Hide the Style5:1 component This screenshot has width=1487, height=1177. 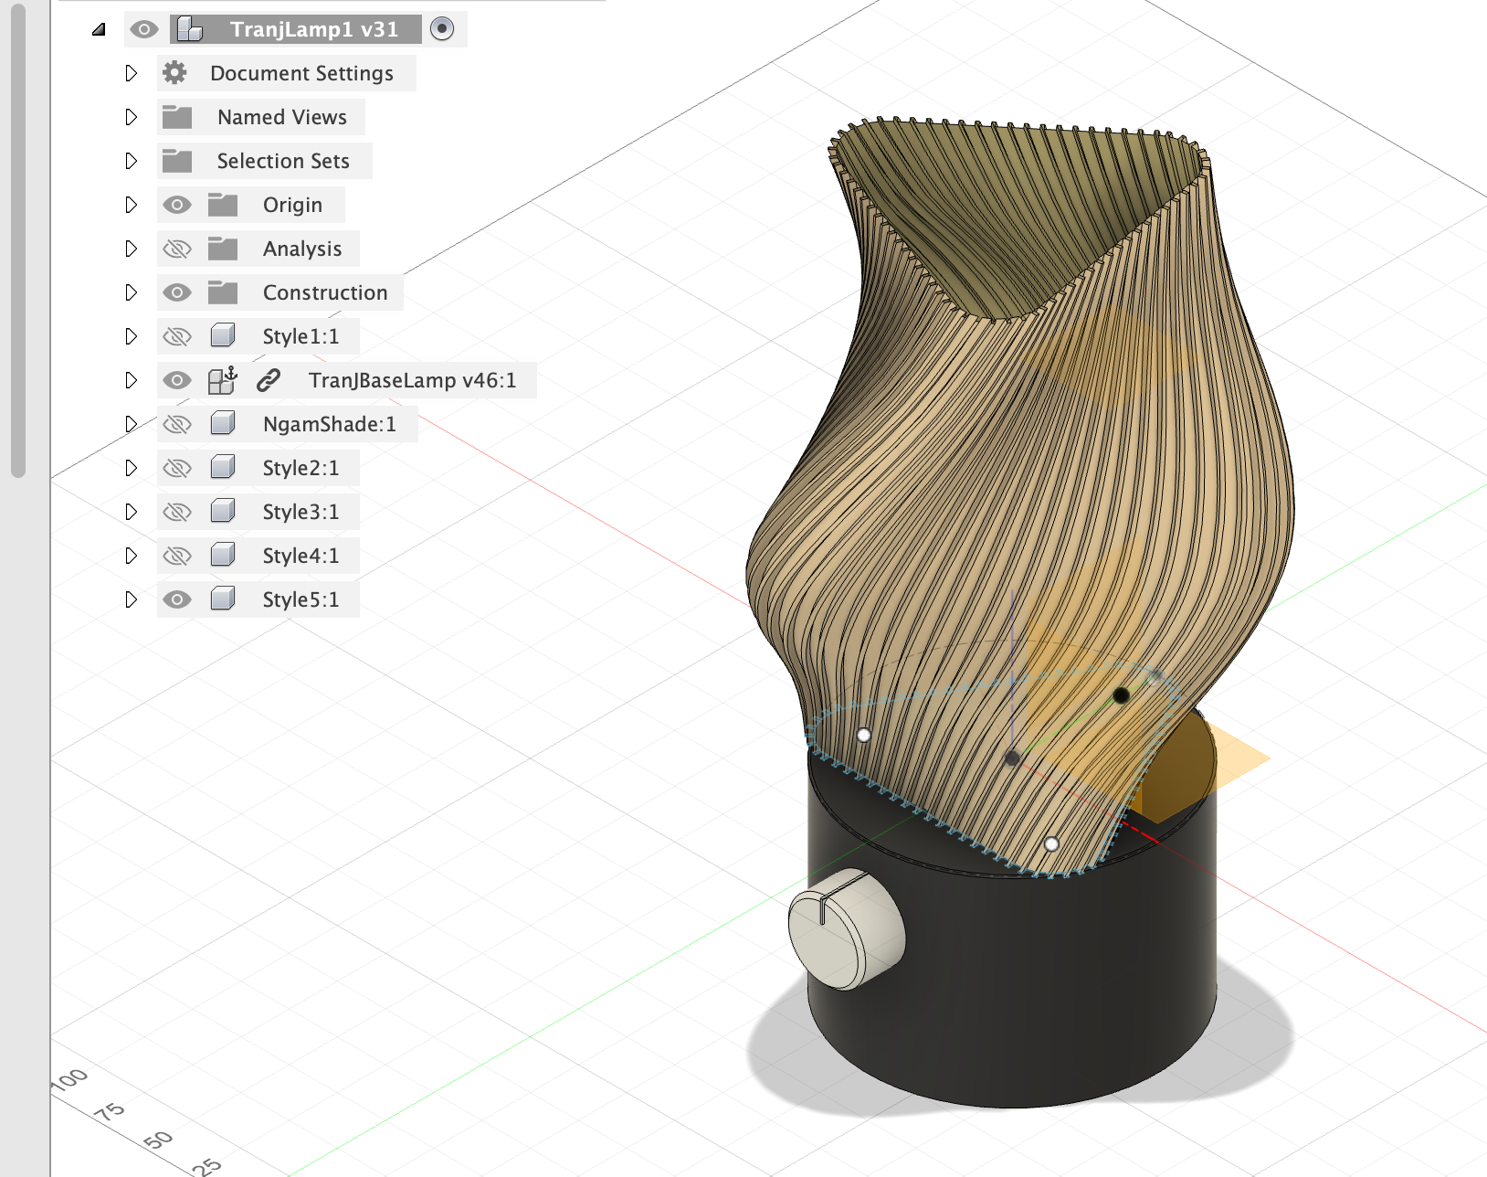[177, 599]
